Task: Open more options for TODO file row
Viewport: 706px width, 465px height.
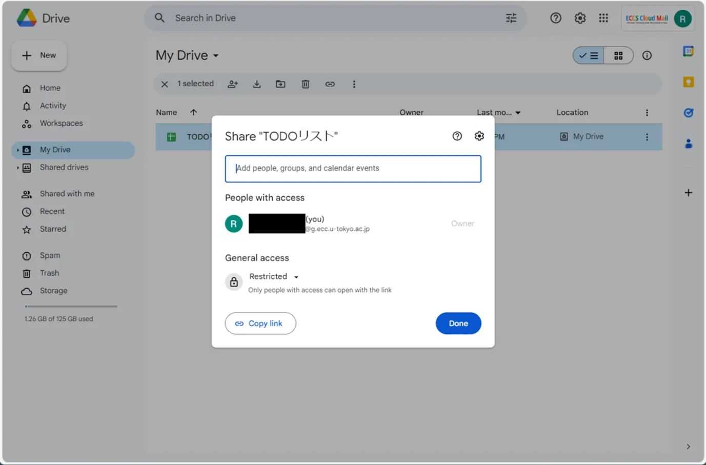Action: tap(647, 137)
